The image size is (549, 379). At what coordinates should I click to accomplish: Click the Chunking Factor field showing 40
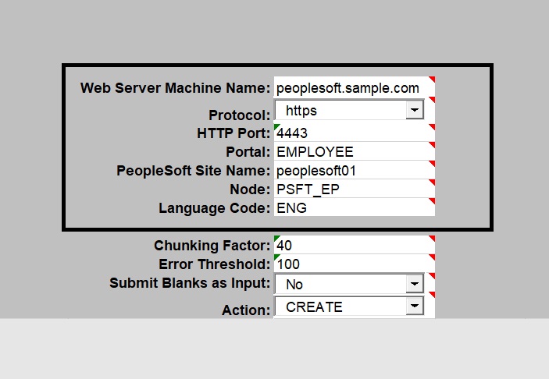[355, 245]
